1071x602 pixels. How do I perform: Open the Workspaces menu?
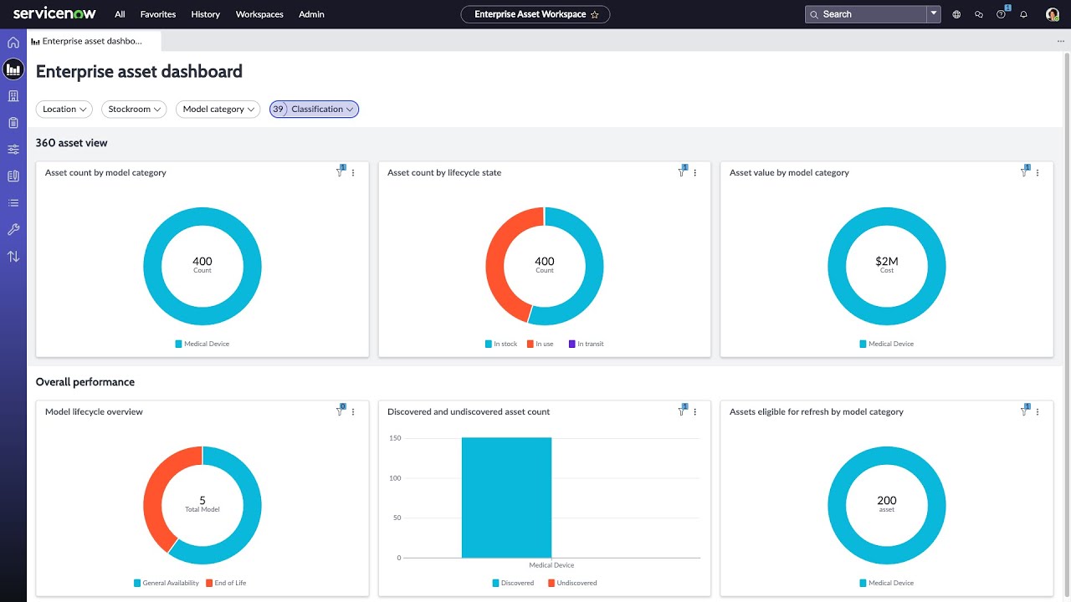click(x=259, y=14)
